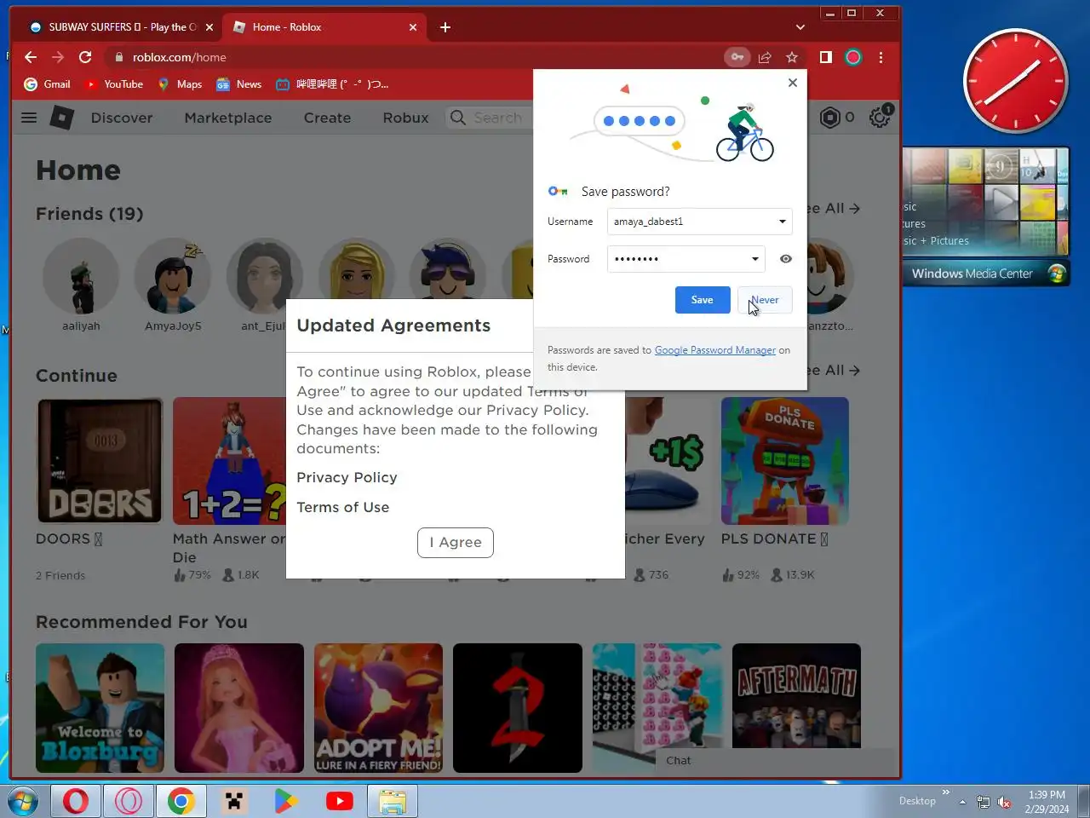
Task: Open the Chat bar
Action: [x=777, y=761]
